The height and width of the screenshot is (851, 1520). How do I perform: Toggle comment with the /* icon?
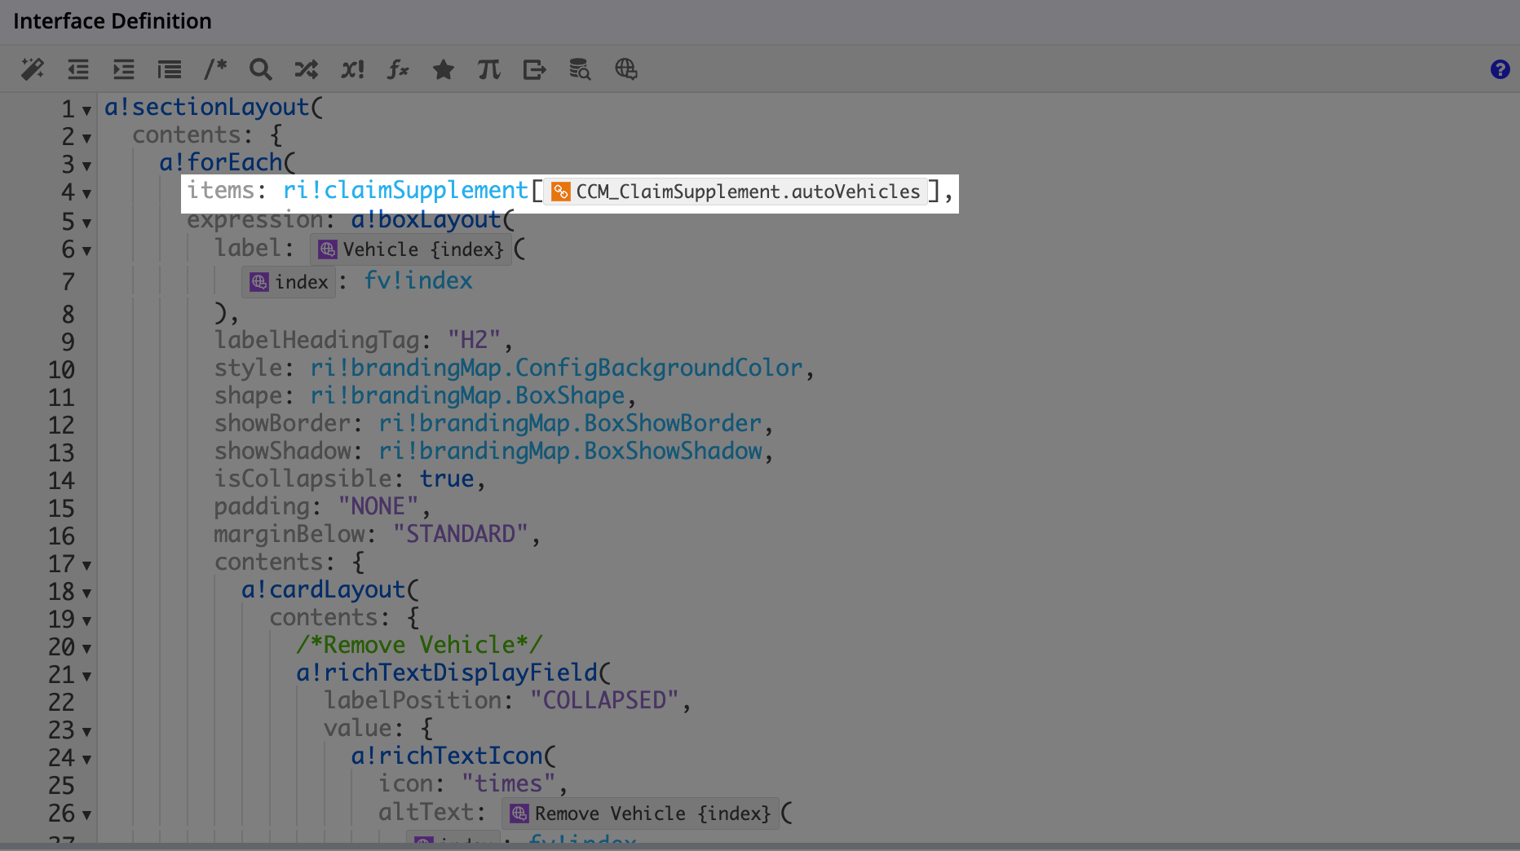click(x=215, y=69)
